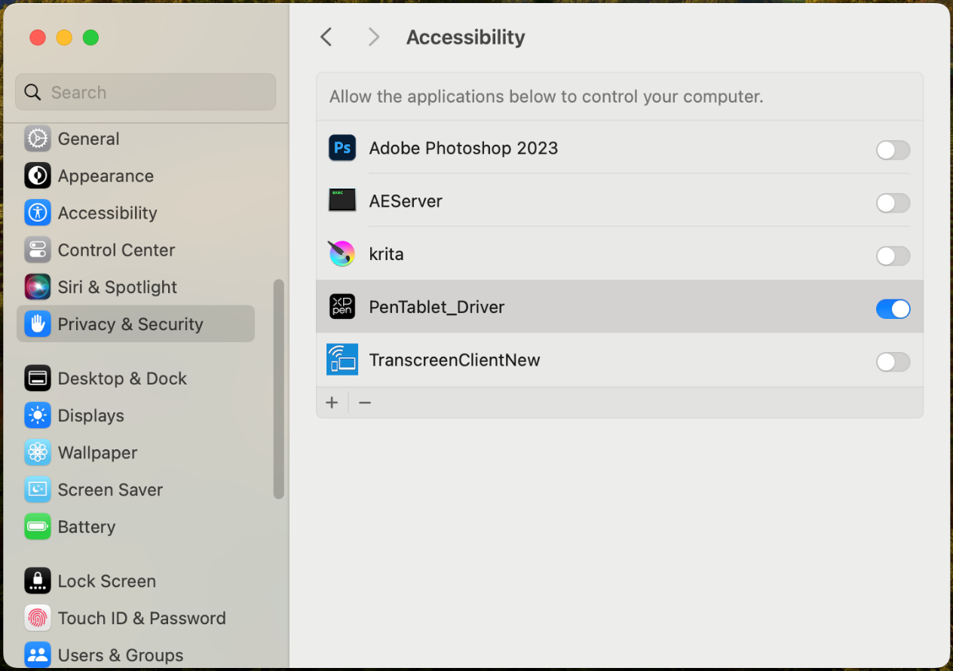The height and width of the screenshot is (671, 953).
Task: Remove selected app with minus button
Action: [x=365, y=403]
